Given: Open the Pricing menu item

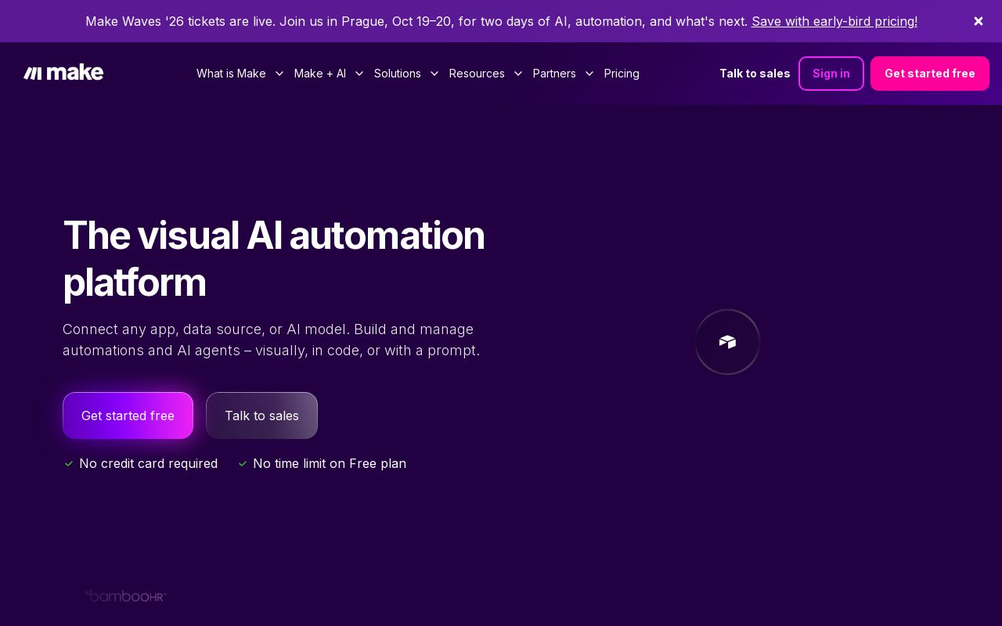Looking at the screenshot, I should point(622,74).
